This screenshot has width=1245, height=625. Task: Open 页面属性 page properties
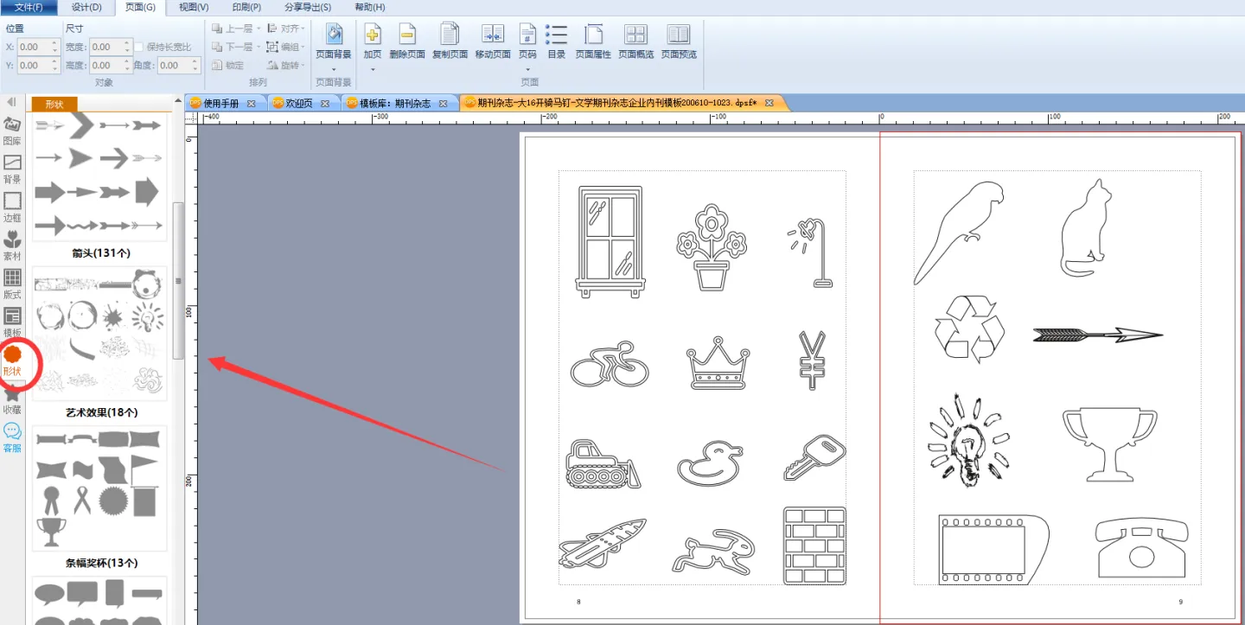point(593,41)
